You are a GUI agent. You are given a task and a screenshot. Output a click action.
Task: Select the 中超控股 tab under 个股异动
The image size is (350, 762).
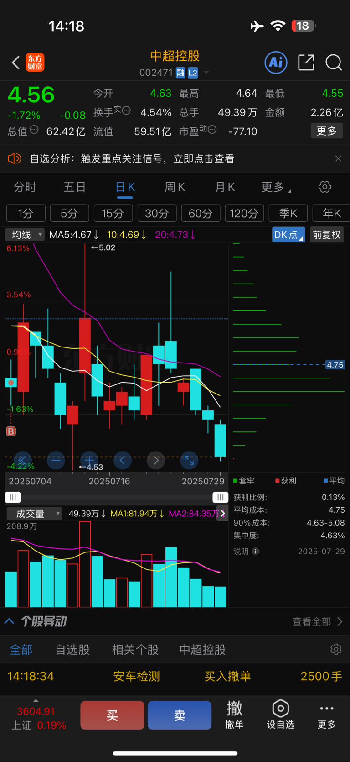pyautogui.click(x=202, y=649)
